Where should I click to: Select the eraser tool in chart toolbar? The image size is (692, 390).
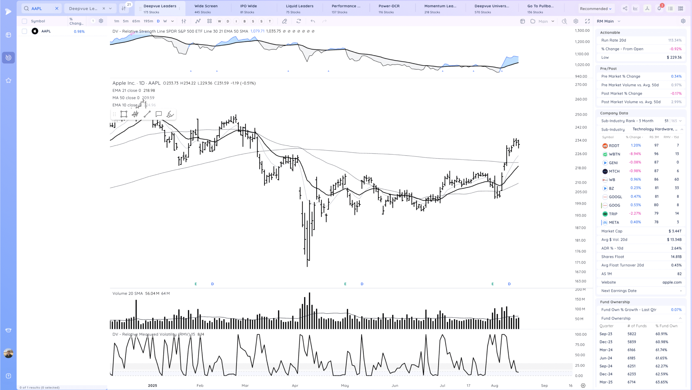[x=284, y=21]
